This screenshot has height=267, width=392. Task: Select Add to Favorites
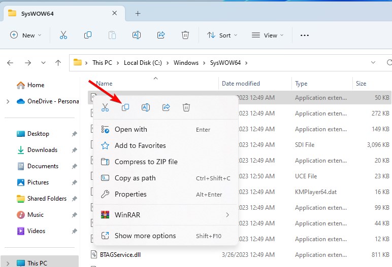(x=165, y=146)
